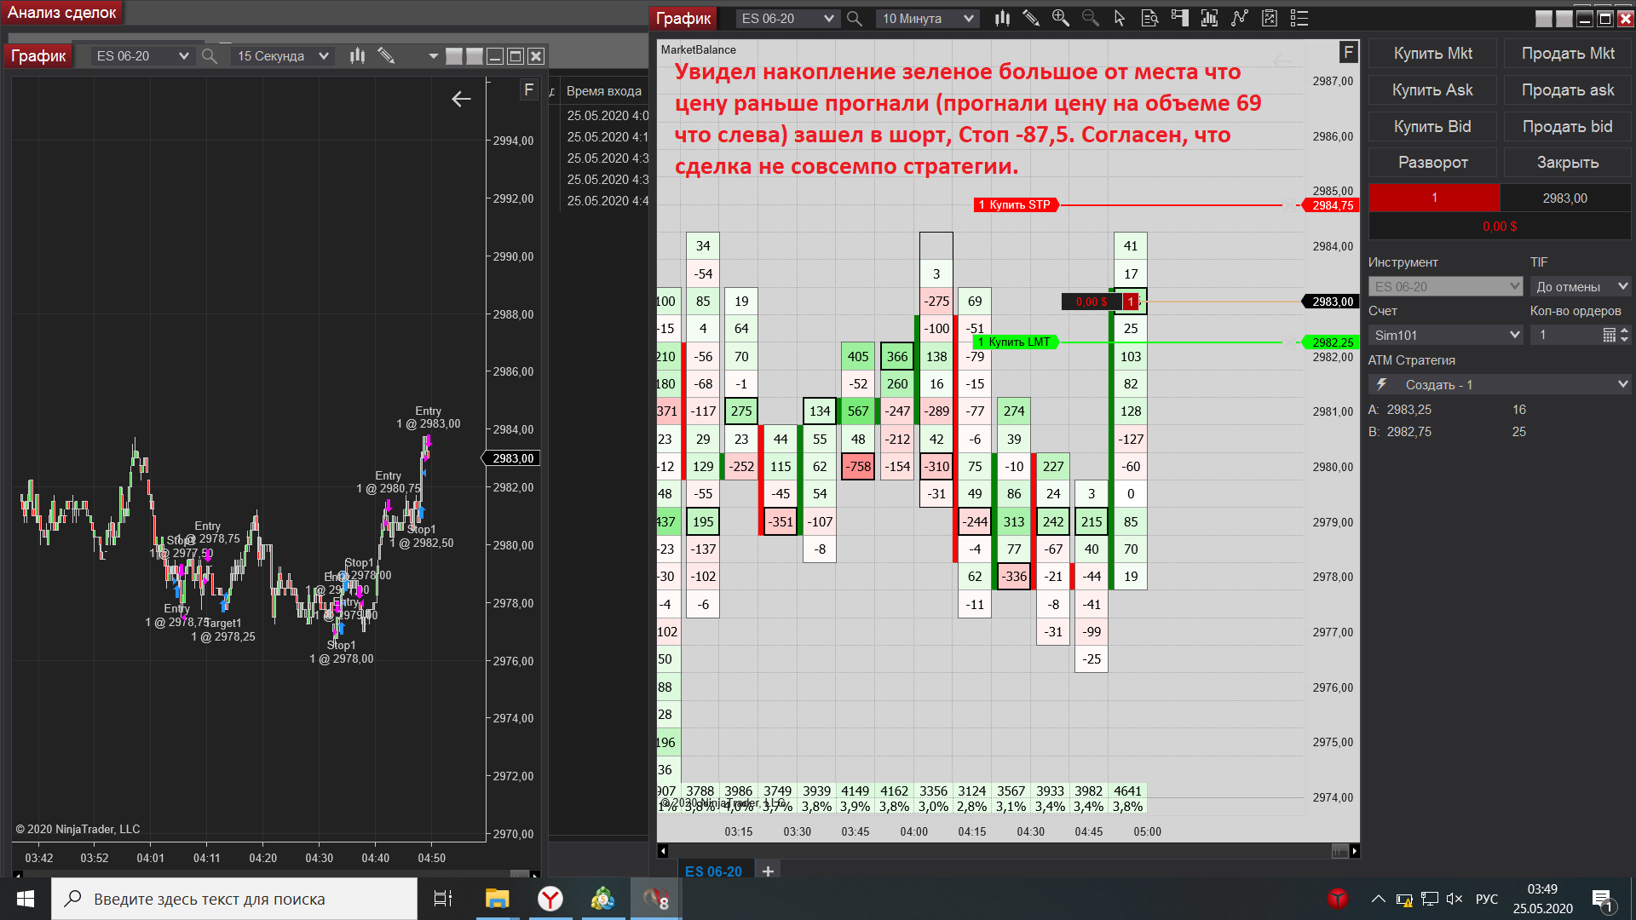Expand the TIF До отмены dropdown
The height and width of the screenshot is (920, 1636).
pyautogui.click(x=1581, y=287)
